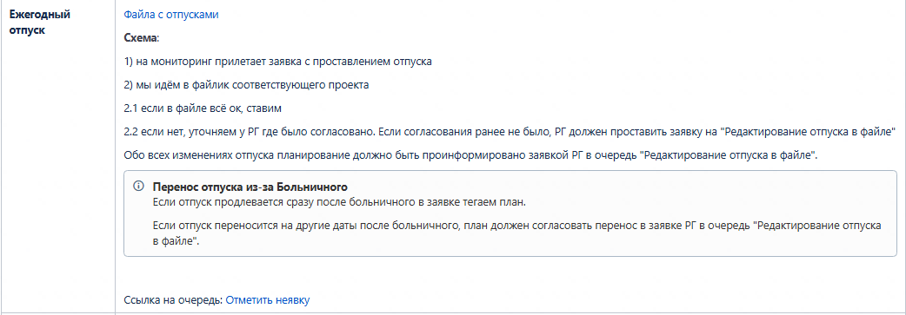This screenshot has width=906, height=315.
Task: Click quoted queue name ending the "Обо всех" sentence
Action: [728, 156]
